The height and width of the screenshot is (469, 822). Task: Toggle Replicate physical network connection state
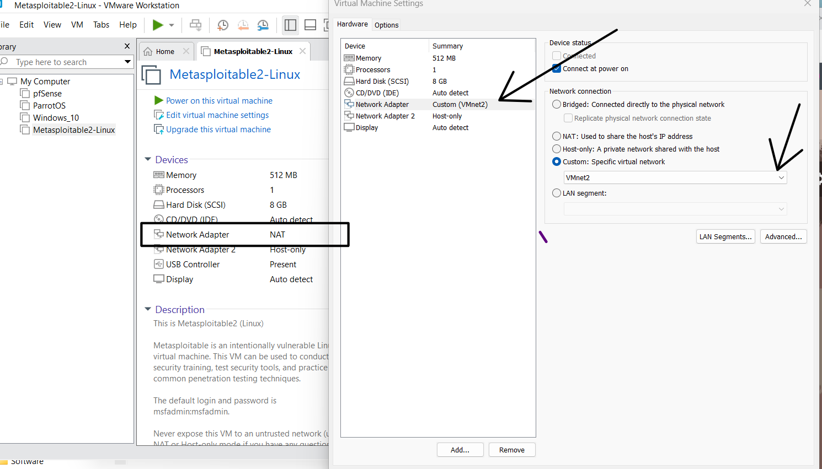coord(568,118)
